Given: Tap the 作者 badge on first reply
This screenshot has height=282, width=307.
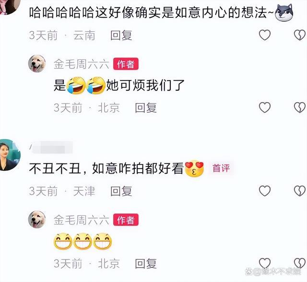Looking at the screenshot, I should (126, 64).
